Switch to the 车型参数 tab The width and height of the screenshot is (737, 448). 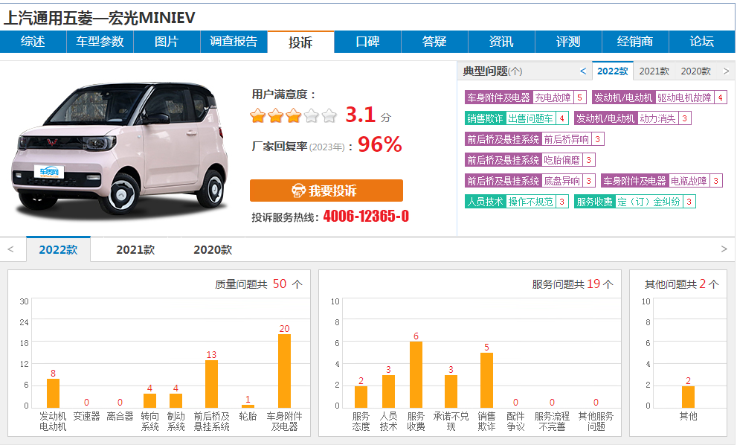click(100, 42)
